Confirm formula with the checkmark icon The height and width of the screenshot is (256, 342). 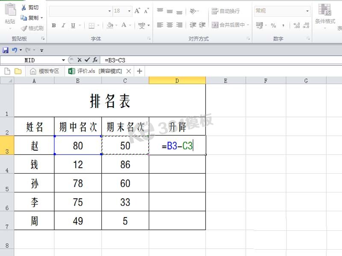click(87, 59)
